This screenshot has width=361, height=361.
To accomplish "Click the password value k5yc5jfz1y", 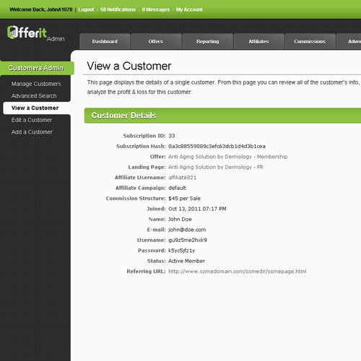I will (181, 251).
